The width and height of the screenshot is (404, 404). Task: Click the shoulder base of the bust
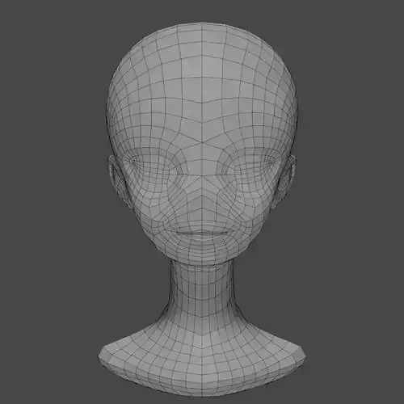click(x=202, y=358)
